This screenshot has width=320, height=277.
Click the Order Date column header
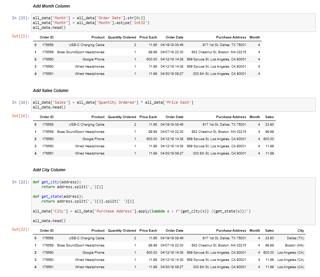pyautogui.click(x=174, y=37)
